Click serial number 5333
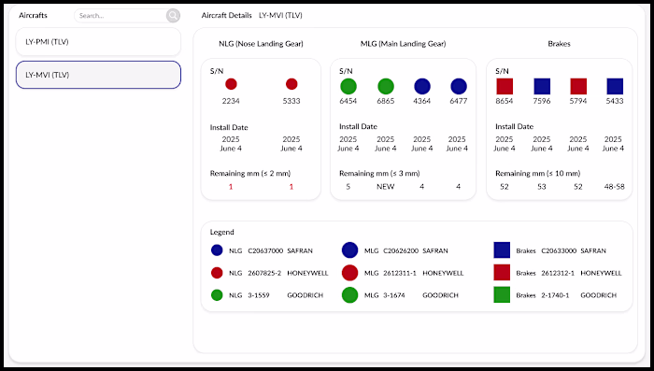654x371 pixels. click(x=291, y=101)
